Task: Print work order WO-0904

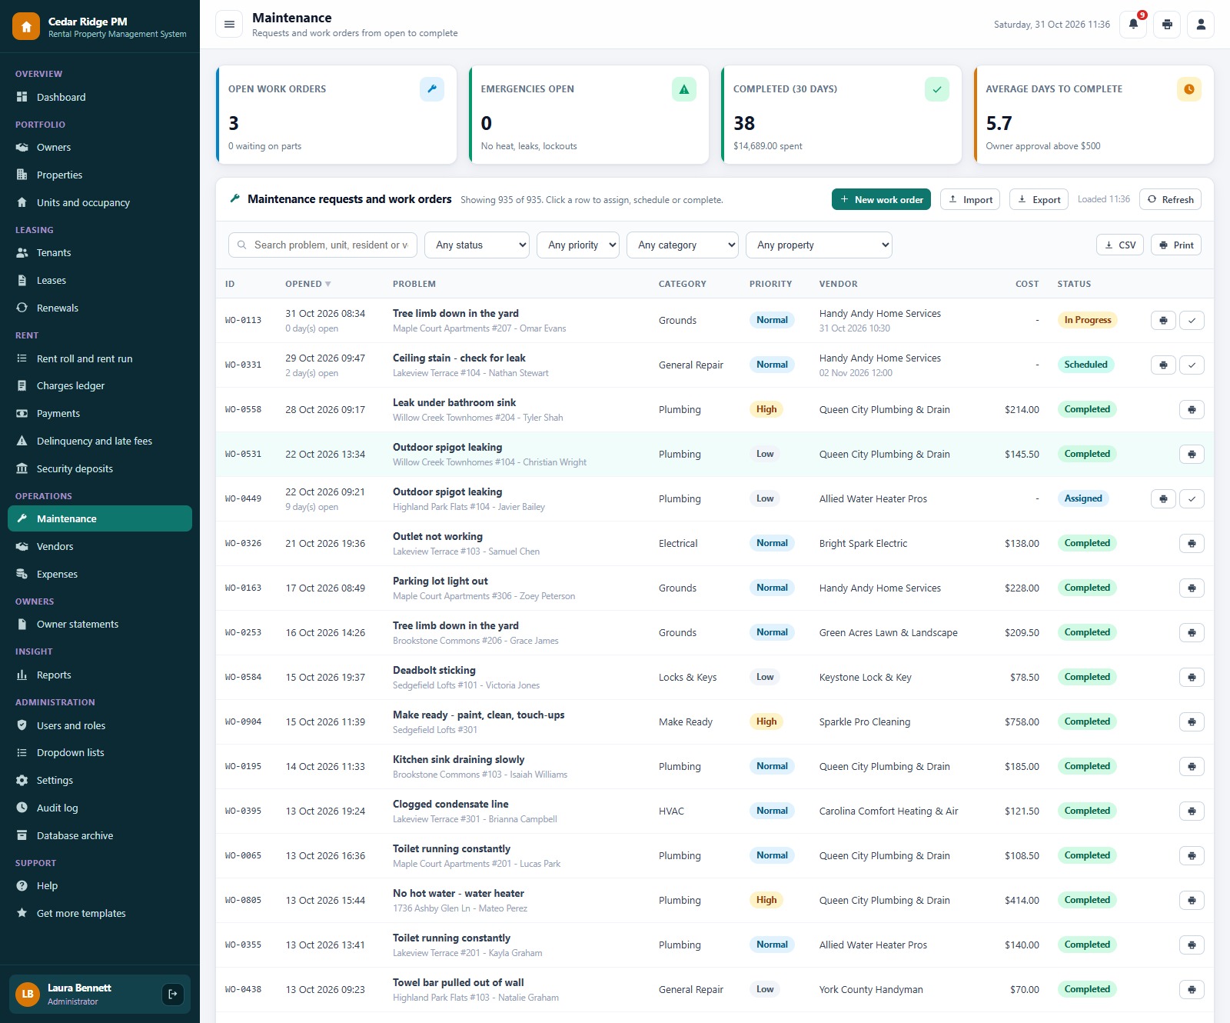Action: (x=1192, y=722)
